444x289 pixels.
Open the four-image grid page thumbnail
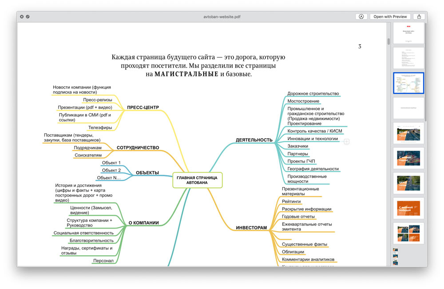(408, 233)
